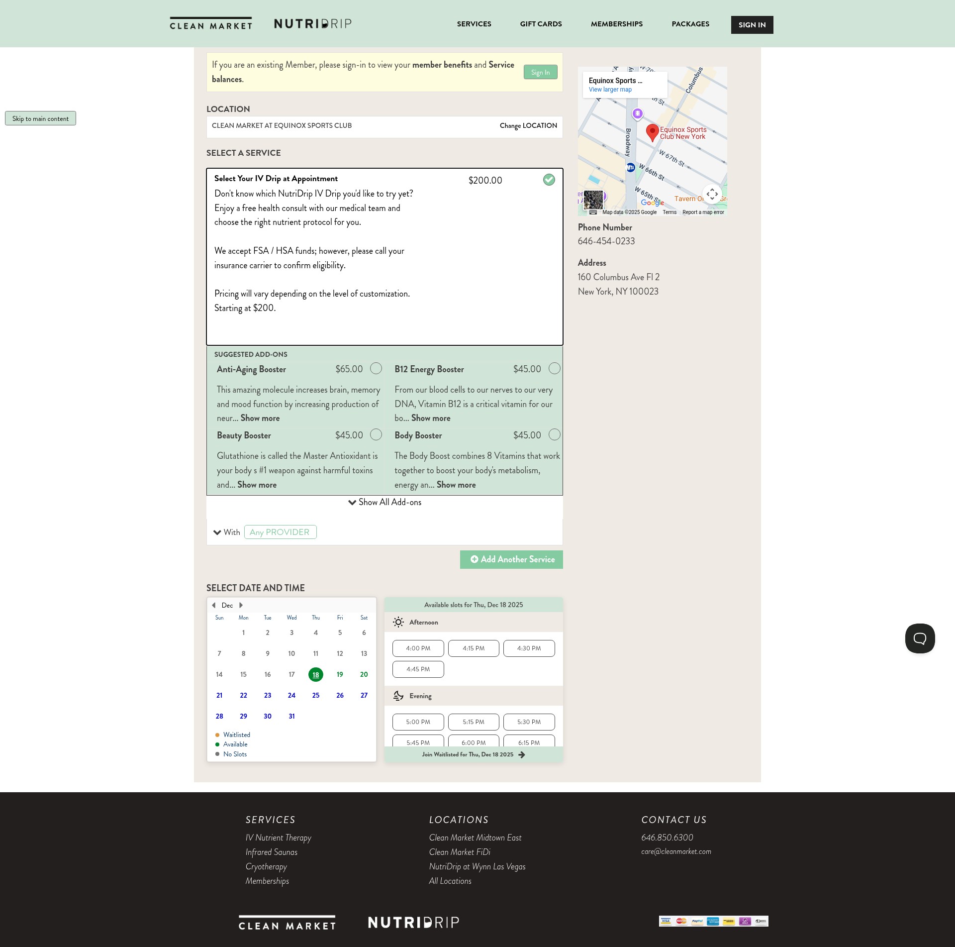Show more of Body Booster description
This screenshot has height=947, width=955.
(456, 485)
